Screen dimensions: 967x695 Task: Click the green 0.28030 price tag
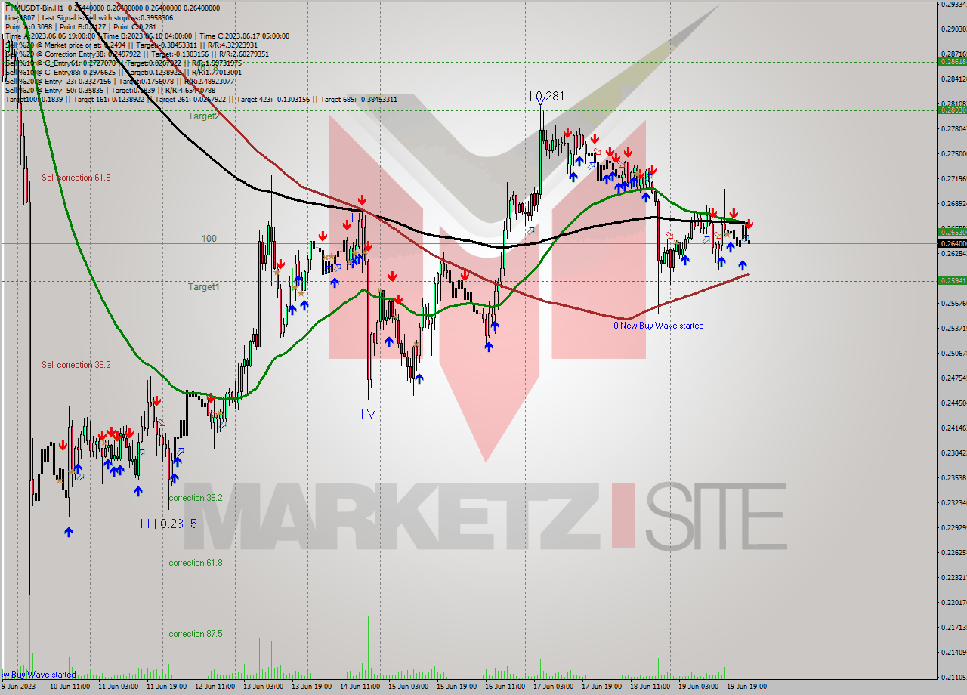click(951, 110)
